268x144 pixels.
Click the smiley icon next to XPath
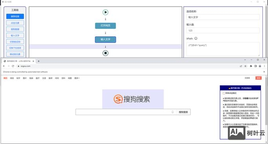196,38
